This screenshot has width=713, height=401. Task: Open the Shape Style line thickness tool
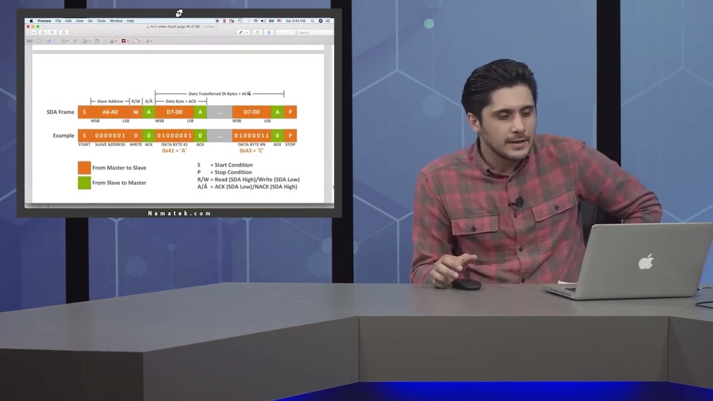pos(112,41)
